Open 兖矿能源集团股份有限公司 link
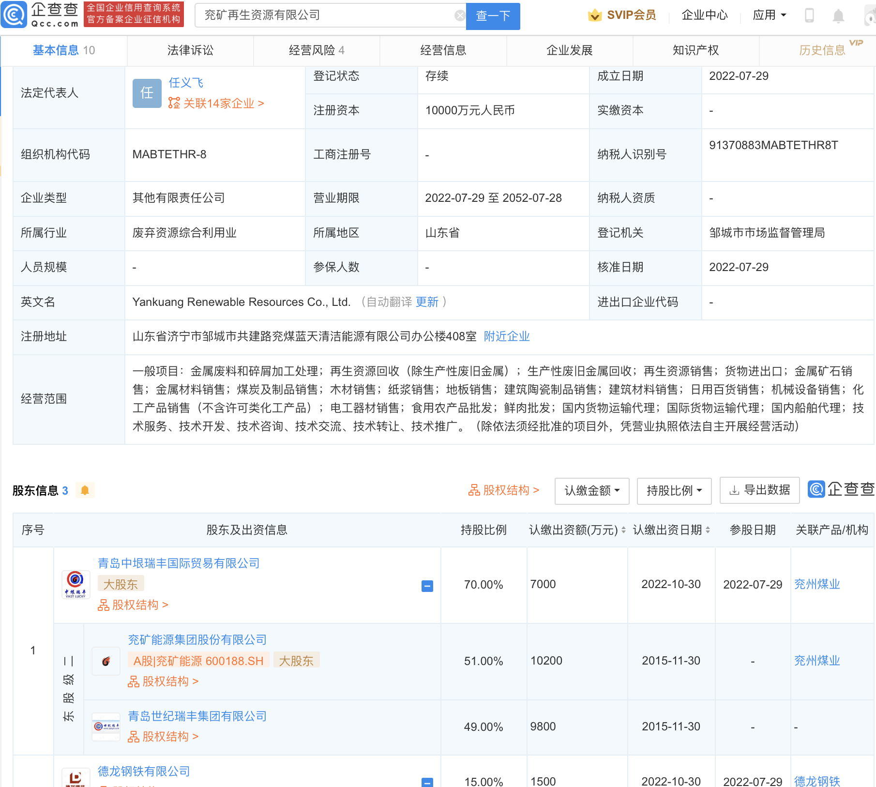The width and height of the screenshot is (876, 787). click(x=197, y=640)
